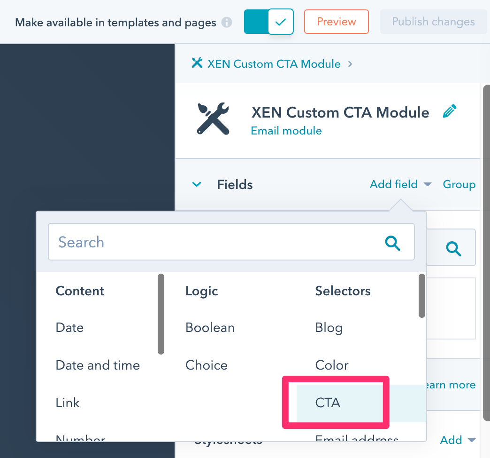
Task: Open the Email module link
Action: pos(286,131)
